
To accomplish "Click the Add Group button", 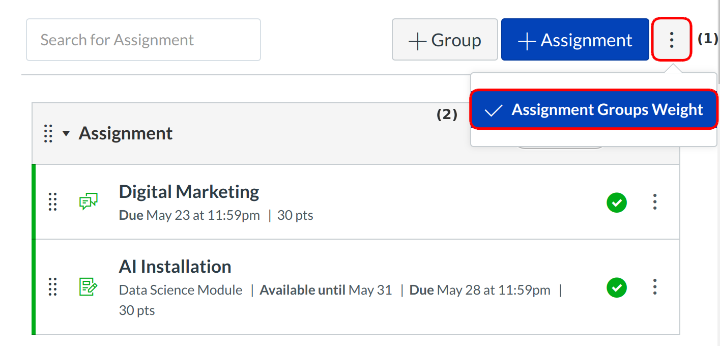I will pos(445,40).
